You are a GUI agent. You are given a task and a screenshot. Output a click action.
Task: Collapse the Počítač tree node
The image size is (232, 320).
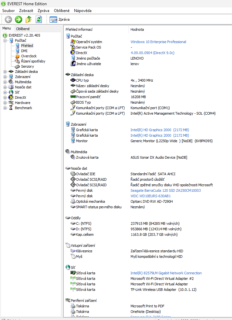pos(5,40)
